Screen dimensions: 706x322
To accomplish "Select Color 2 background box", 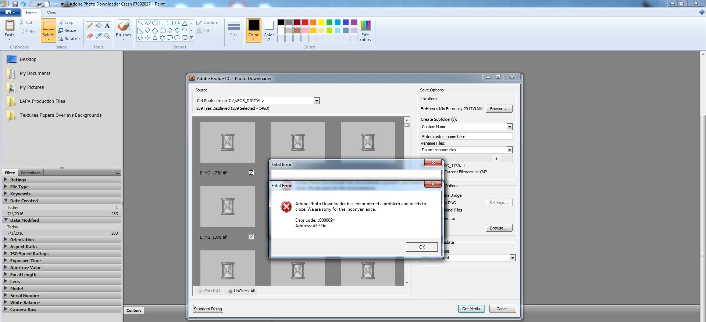I will pyautogui.click(x=269, y=30).
